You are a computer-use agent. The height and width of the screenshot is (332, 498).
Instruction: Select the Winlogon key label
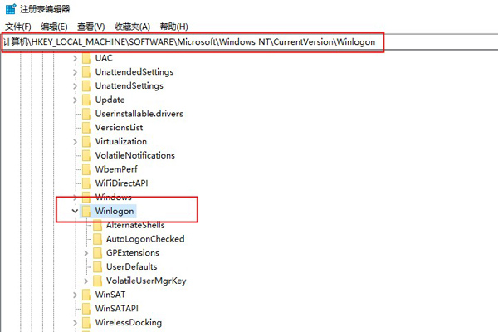[115, 211]
